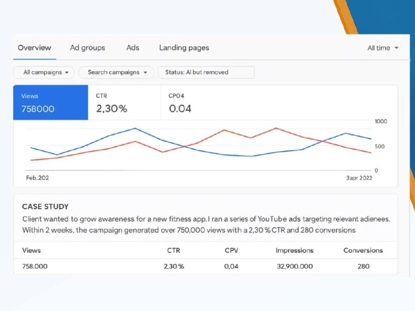The image size is (415, 311).
Task: Open the All campaigns filter dropdown
Action: 44,72
